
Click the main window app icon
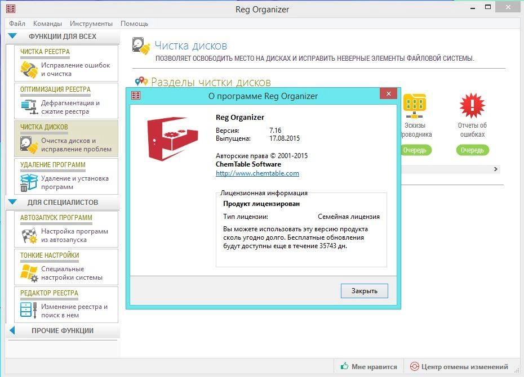[11, 8]
